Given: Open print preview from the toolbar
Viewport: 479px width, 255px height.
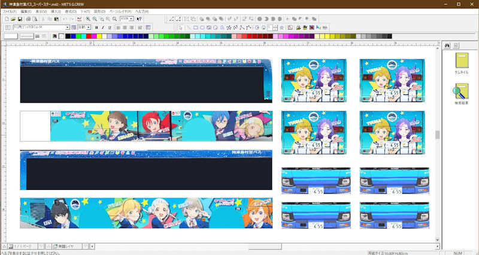Looking at the screenshot, I should [35, 19].
